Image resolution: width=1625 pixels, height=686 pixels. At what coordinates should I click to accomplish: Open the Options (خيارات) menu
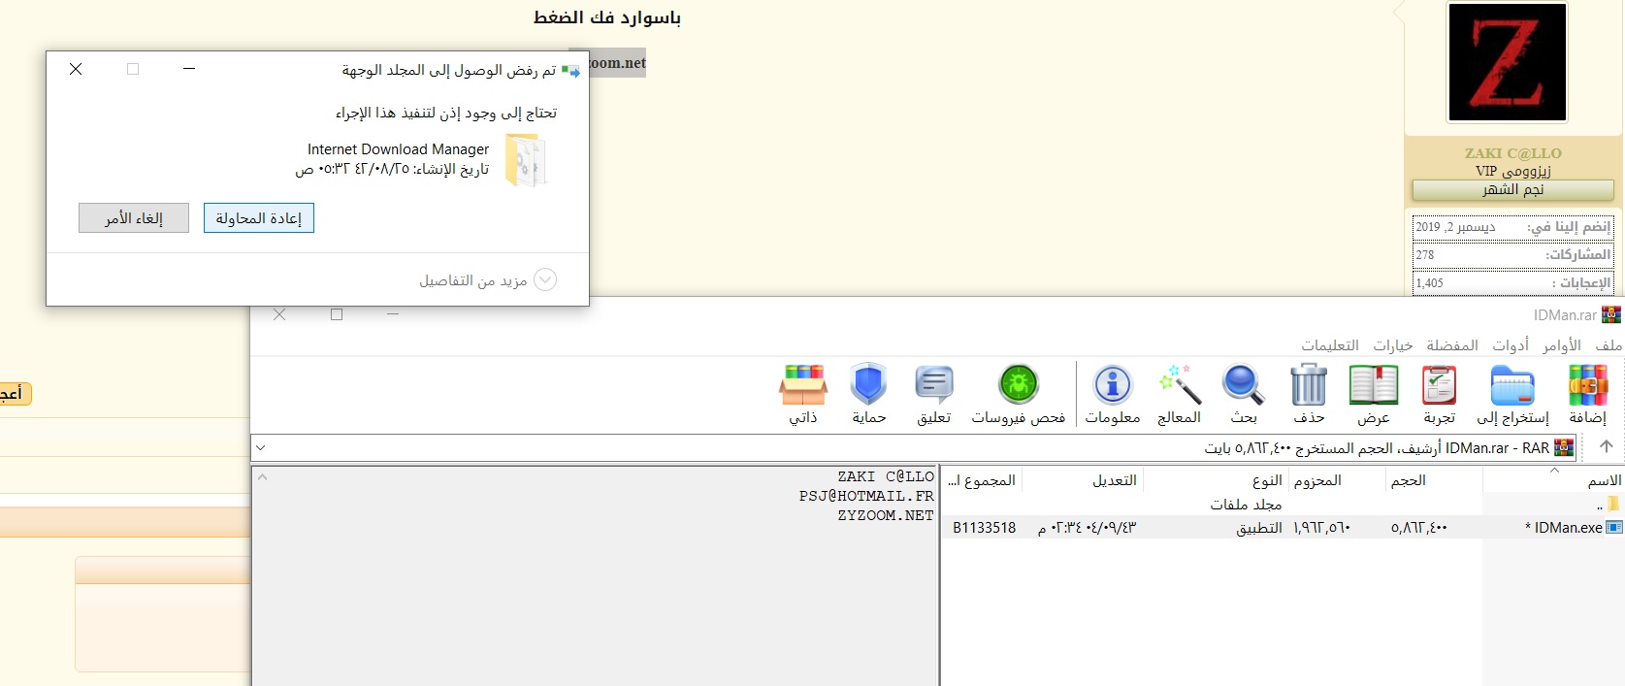[x=1393, y=345]
